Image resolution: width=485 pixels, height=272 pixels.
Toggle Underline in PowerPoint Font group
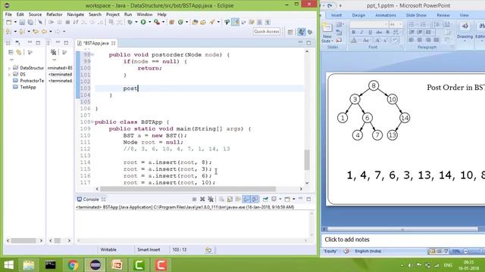point(370,32)
